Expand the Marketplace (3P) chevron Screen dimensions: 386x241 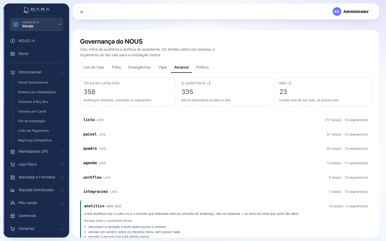[x=62, y=152]
